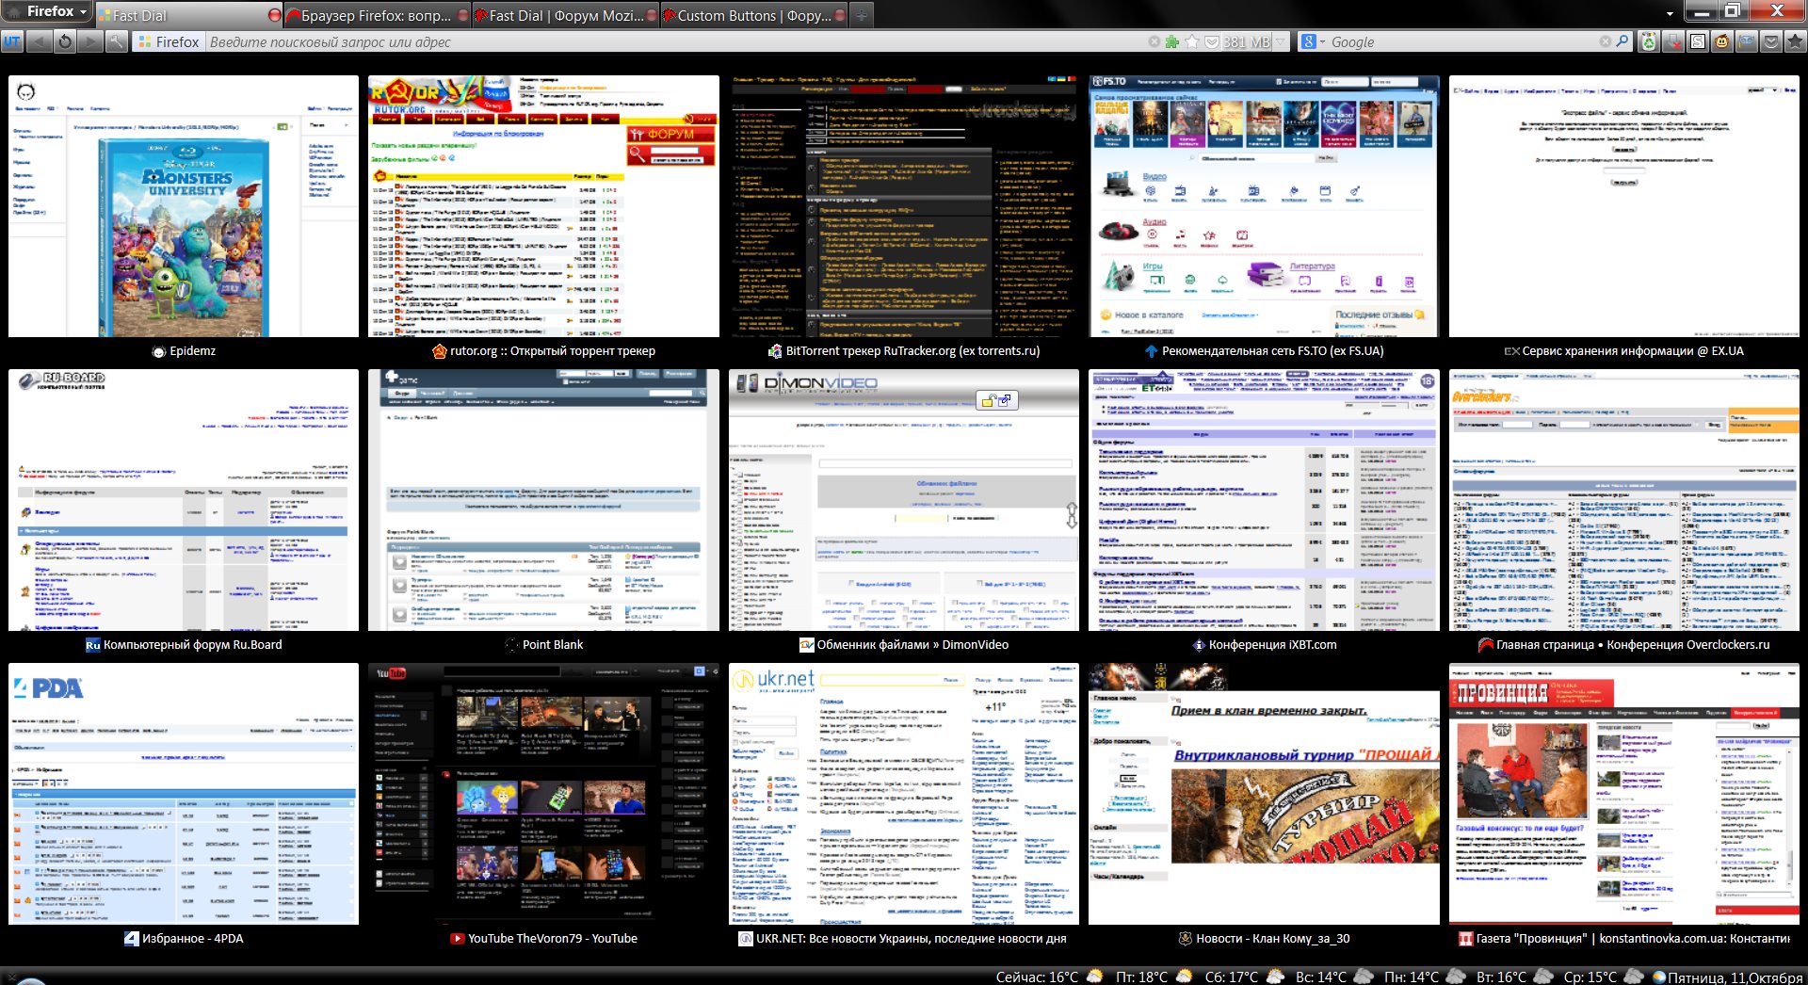Open the Firefox application menu

(x=56, y=12)
